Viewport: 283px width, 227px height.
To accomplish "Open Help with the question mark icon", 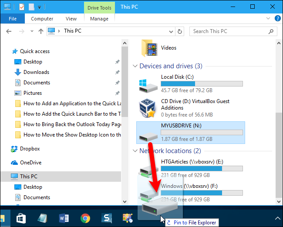I will coord(278,18).
